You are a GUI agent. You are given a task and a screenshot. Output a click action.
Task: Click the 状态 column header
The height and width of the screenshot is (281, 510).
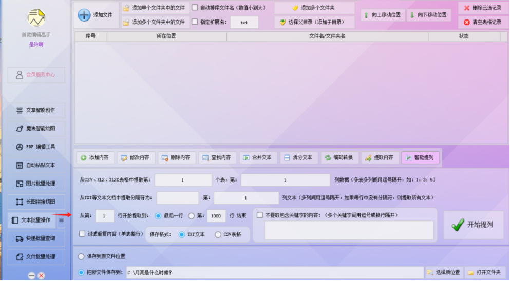pyautogui.click(x=464, y=36)
